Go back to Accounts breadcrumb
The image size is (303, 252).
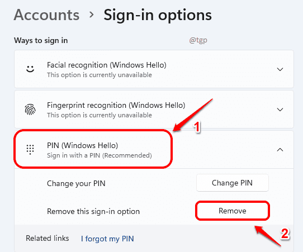click(46, 15)
